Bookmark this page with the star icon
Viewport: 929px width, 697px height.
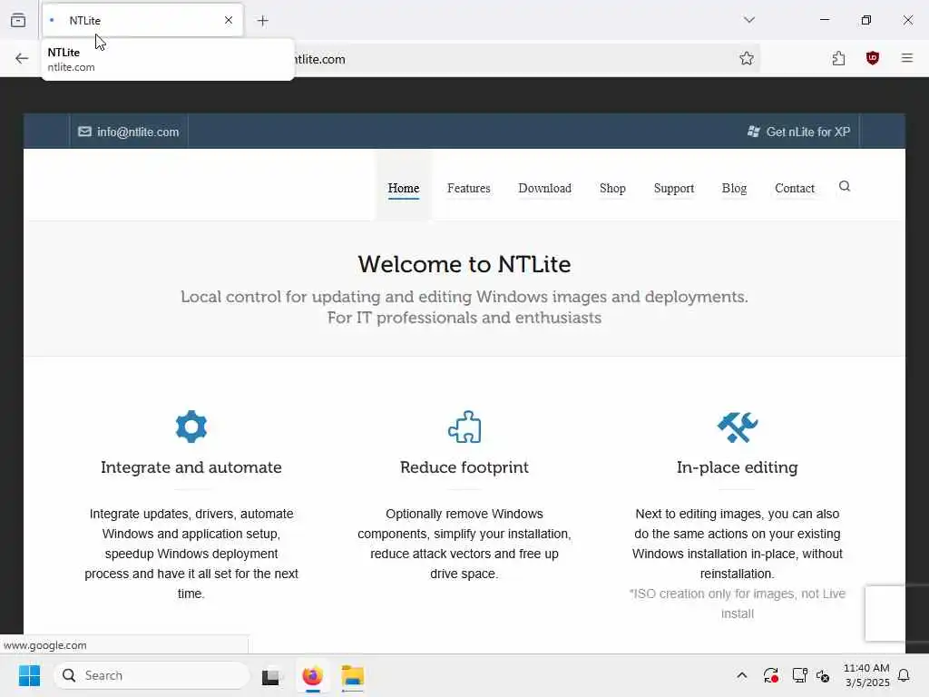747,58
